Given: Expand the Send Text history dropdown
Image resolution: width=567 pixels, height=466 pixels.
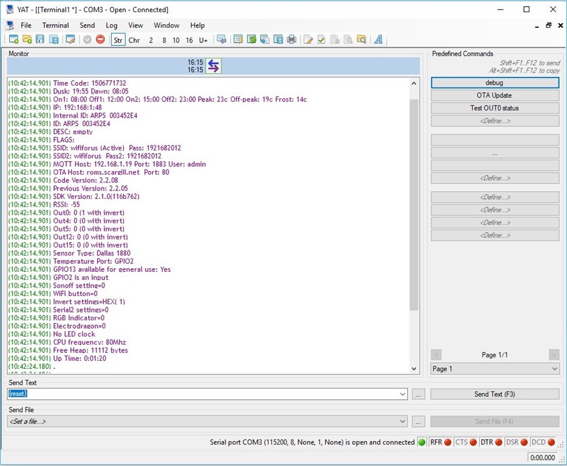Looking at the screenshot, I should [x=403, y=394].
